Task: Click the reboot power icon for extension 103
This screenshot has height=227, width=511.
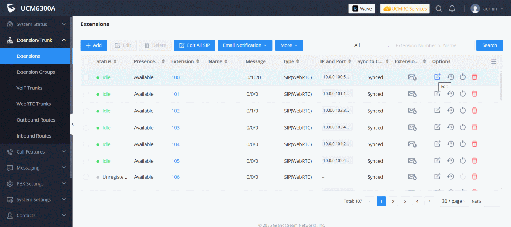Action: (462, 127)
